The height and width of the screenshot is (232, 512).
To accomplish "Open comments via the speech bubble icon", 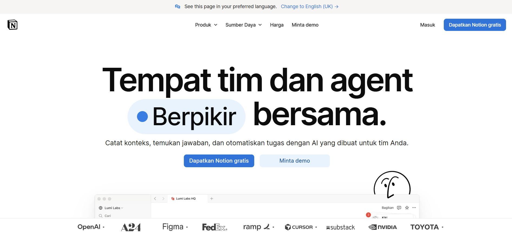I will coord(399,208).
